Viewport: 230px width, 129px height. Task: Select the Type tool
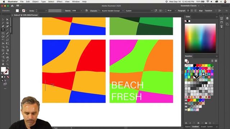pos(3,30)
